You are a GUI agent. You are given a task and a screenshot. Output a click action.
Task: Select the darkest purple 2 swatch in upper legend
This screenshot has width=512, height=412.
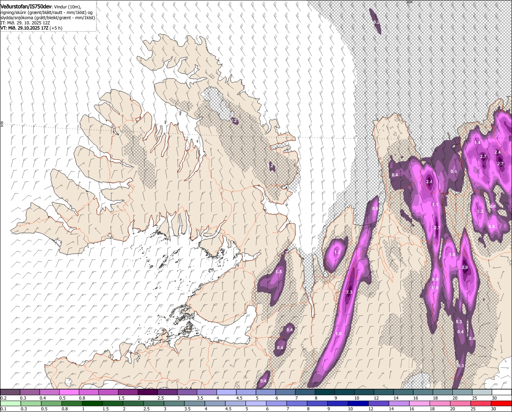(x=148, y=392)
